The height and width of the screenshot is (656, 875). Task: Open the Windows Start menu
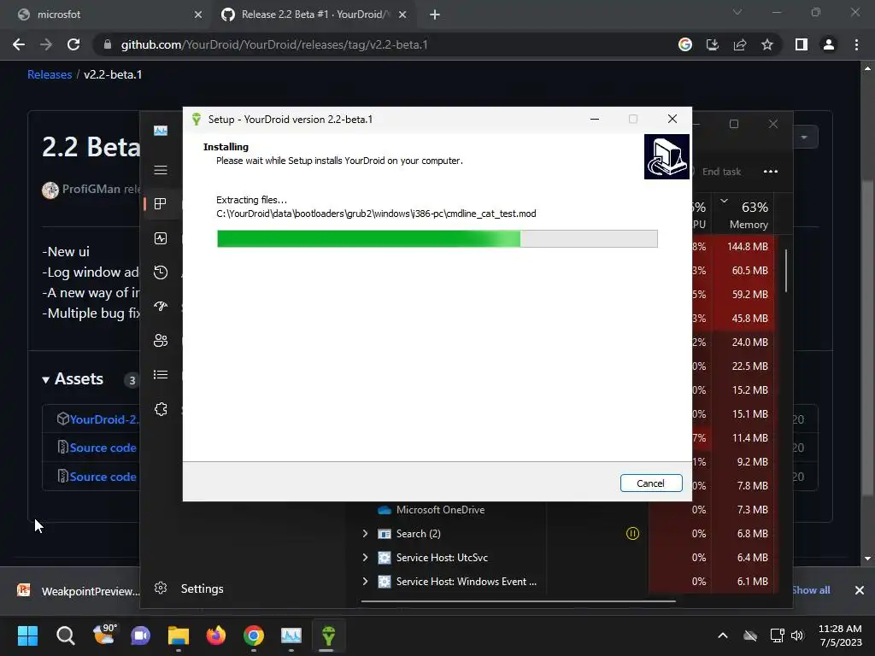coord(27,635)
